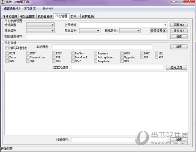
Task: Open the 远程抓包 tab
Action: coord(88,16)
